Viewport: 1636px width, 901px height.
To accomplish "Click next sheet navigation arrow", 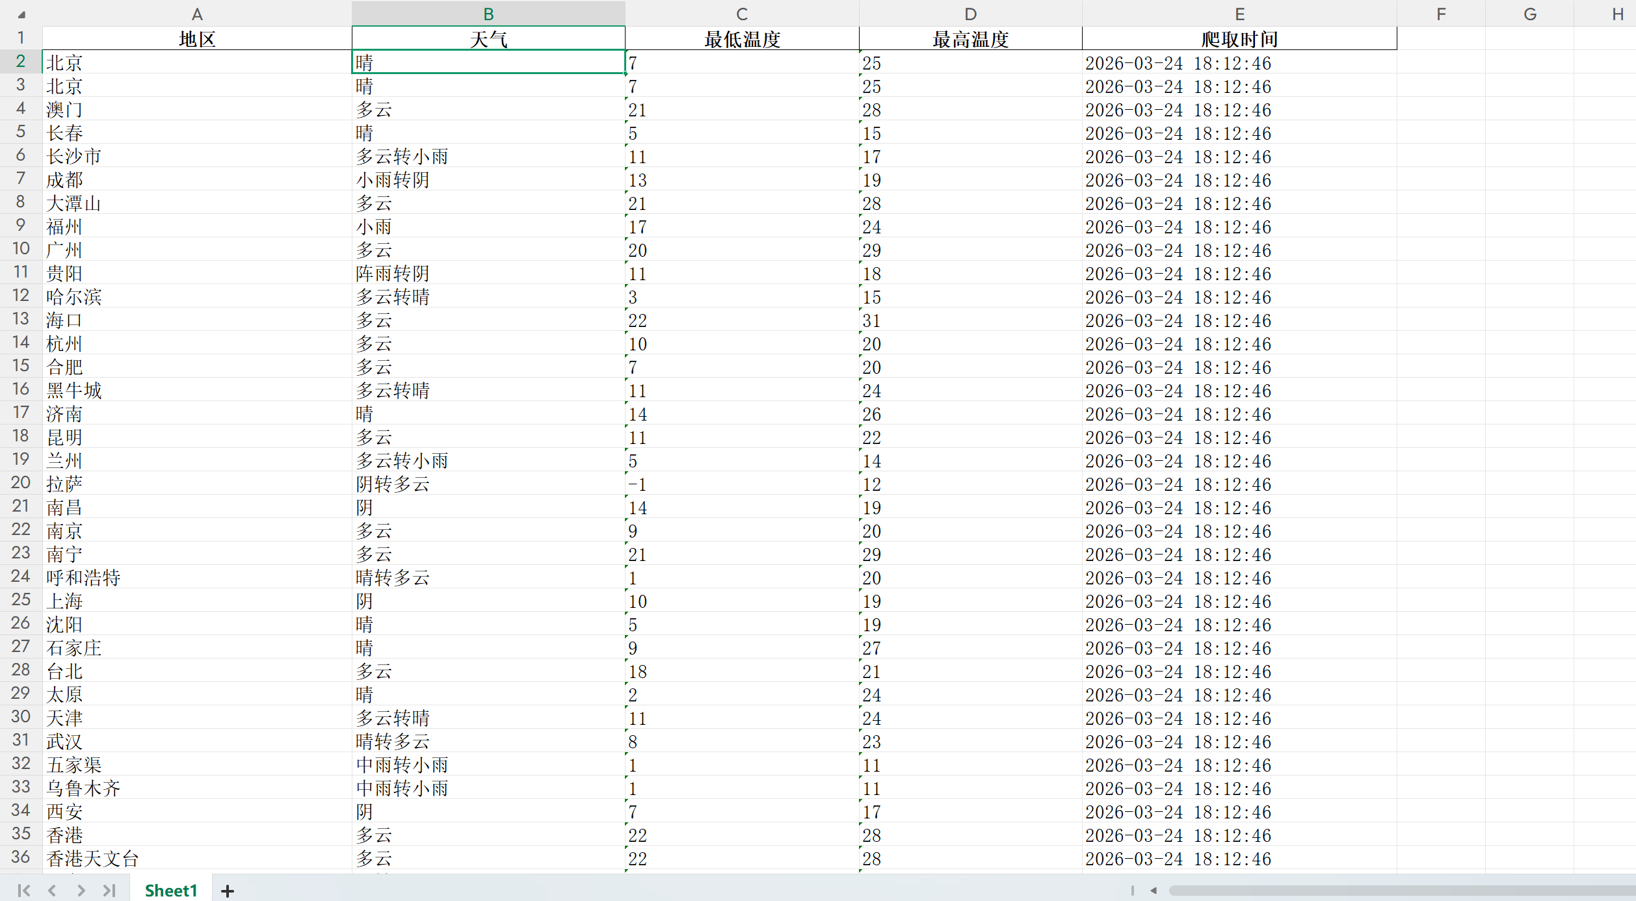I will coord(81,891).
